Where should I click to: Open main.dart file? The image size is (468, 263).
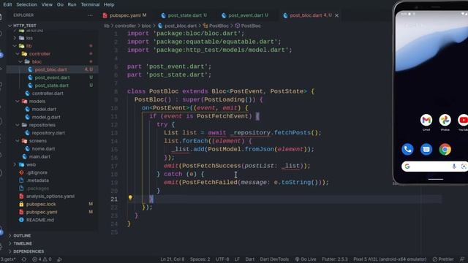click(39, 156)
